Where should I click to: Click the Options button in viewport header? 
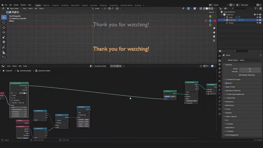pyautogui.click(x=212, y=12)
